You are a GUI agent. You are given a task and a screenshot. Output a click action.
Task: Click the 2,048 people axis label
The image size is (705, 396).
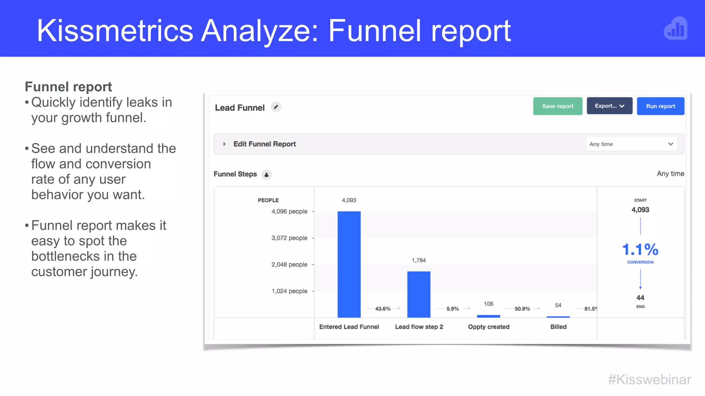click(x=289, y=264)
